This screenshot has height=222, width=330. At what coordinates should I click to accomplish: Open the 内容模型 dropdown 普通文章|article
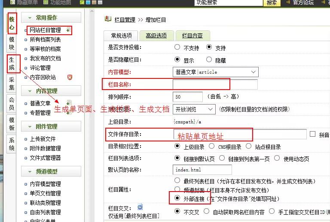pos(216,72)
